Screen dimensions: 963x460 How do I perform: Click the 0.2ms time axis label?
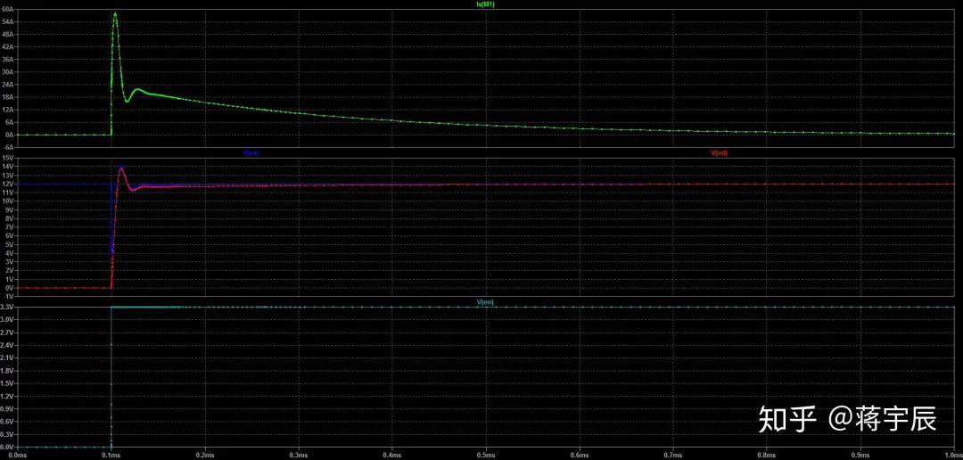(205, 455)
